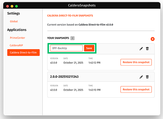
Task: Delete the DTF-BackUp snapshot trash icon
Action: [x=147, y=49]
